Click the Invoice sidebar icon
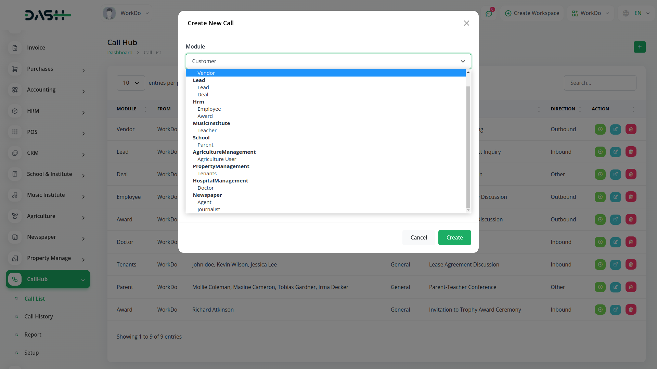The width and height of the screenshot is (657, 369). click(15, 48)
